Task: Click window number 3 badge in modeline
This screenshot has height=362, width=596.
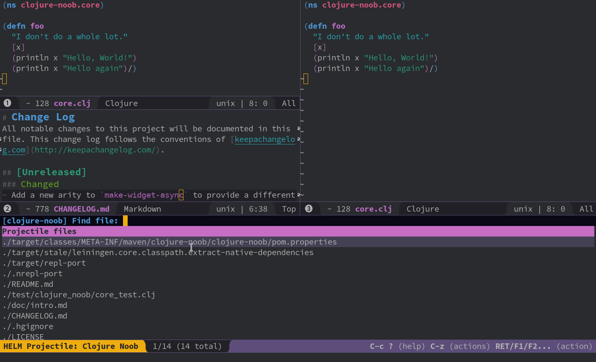Action: pos(309,209)
